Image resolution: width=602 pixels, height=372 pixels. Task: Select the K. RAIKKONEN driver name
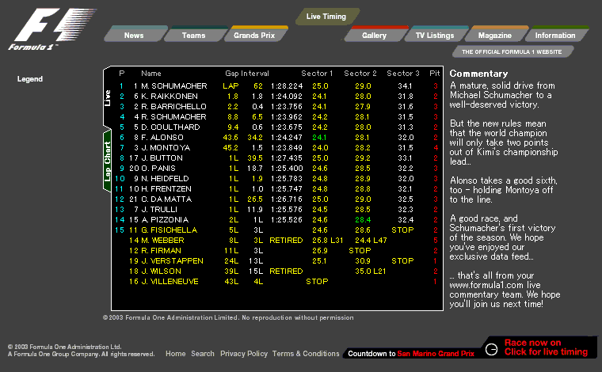coord(170,97)
